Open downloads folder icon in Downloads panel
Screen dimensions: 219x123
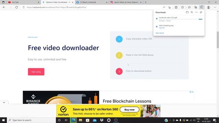(x=187, y=12)
